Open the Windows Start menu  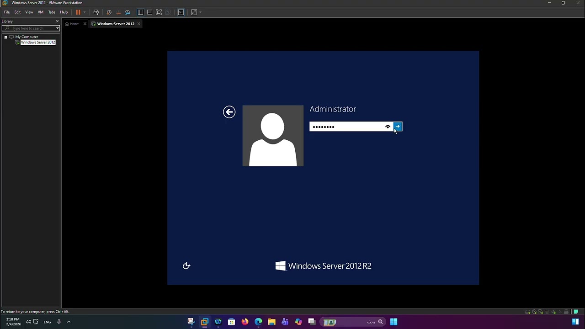pyautogui.click(x=394, y=322)
